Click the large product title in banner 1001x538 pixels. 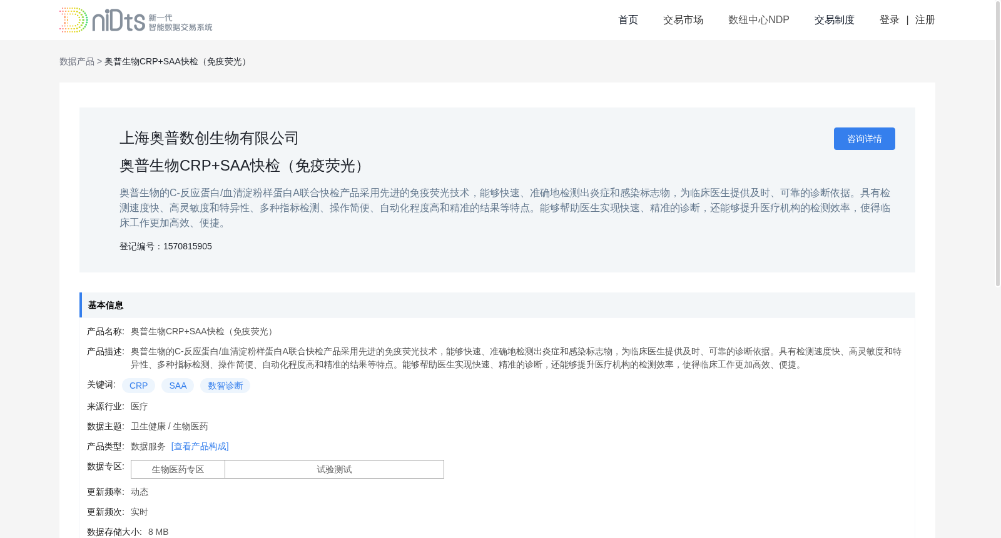[x=244, y=166]
